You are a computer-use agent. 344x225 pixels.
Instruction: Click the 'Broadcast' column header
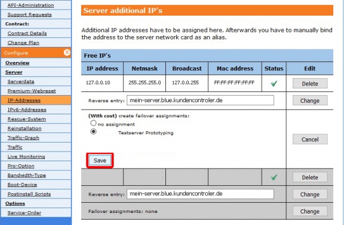[x=187, y=69]
